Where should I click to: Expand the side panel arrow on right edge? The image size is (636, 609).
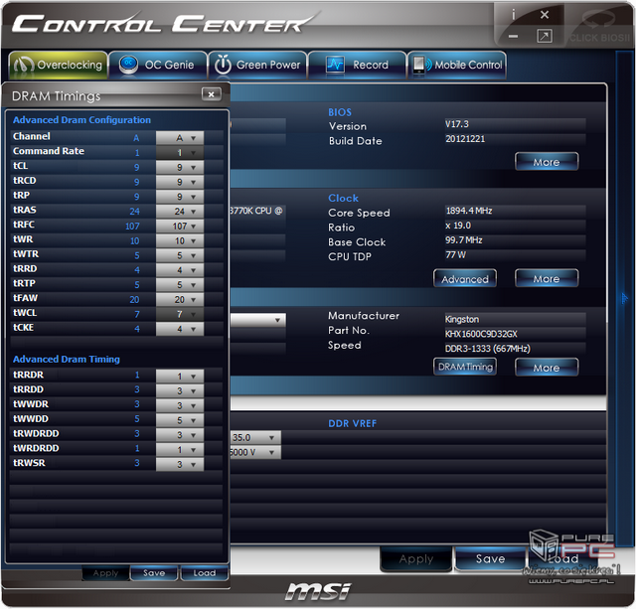(624, 299)
